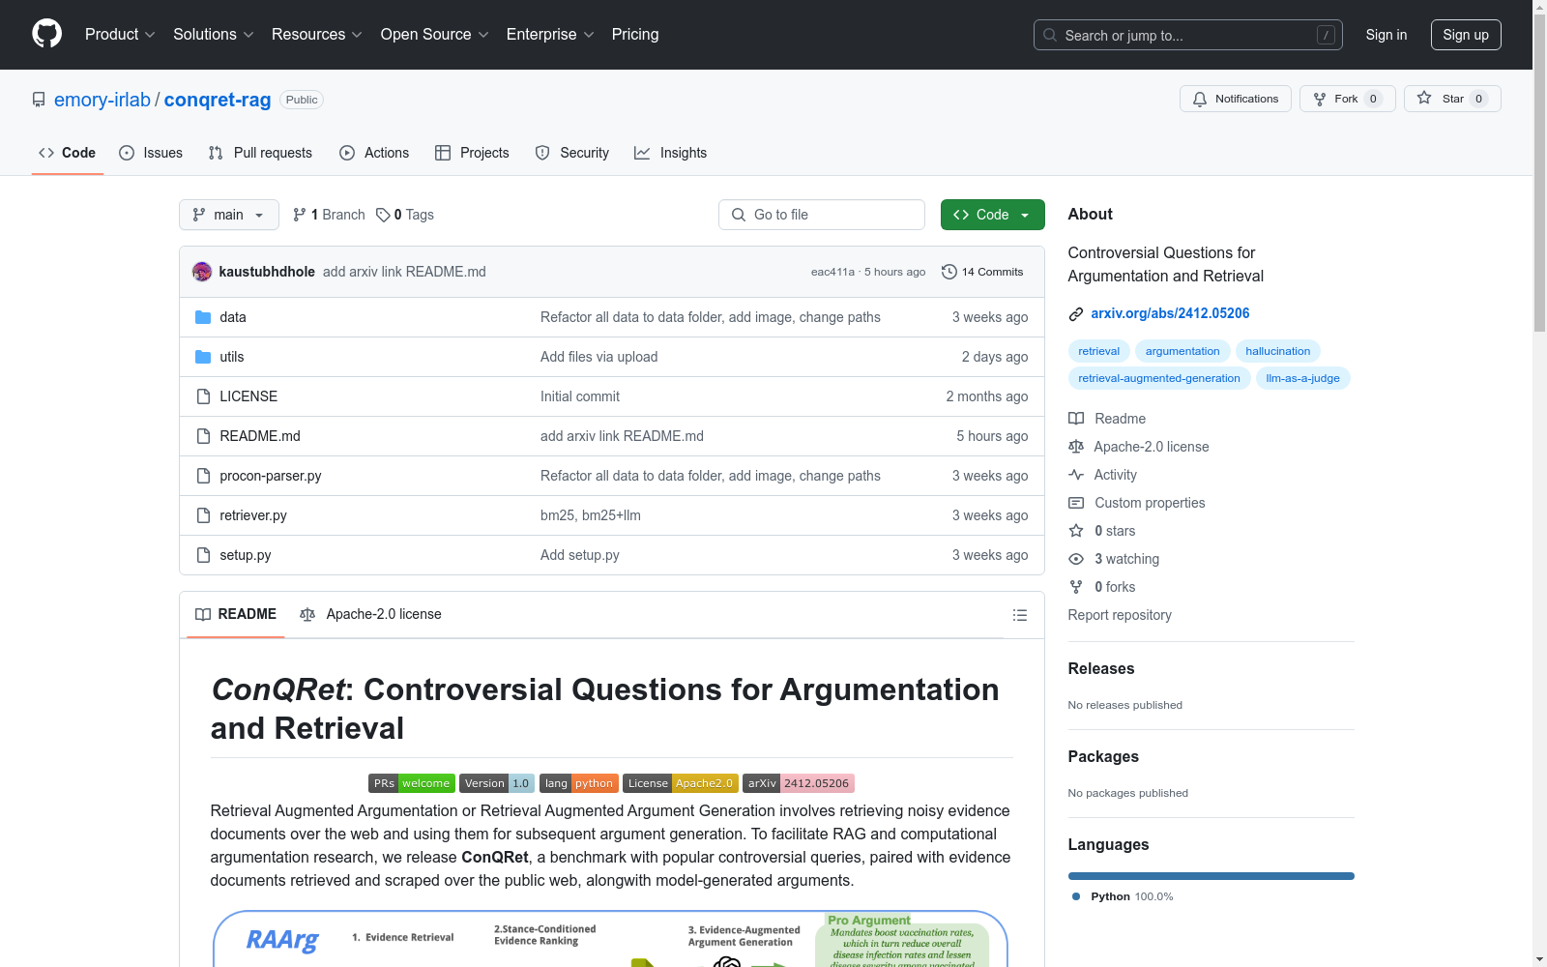Open the main branch selector dropdown
This screenshot has height=967, width=1547.
[229, 215]
